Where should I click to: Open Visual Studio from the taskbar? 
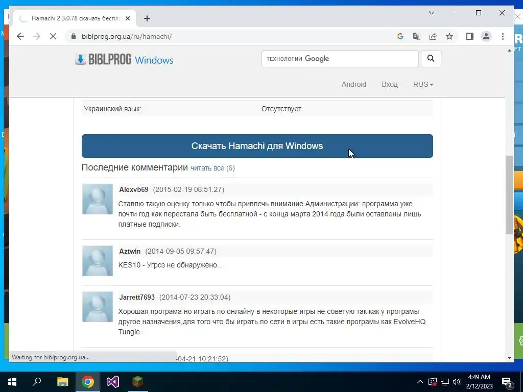click(x=113, y=382)
